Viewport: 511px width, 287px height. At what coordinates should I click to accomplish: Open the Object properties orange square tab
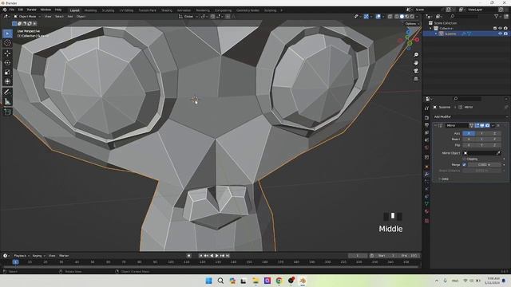[x=426, y=167]
